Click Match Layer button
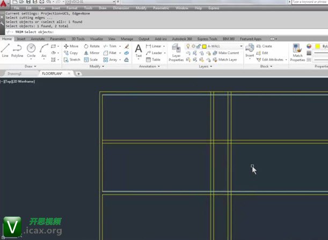This screenshot has height=240, width=328. point(225,60)
